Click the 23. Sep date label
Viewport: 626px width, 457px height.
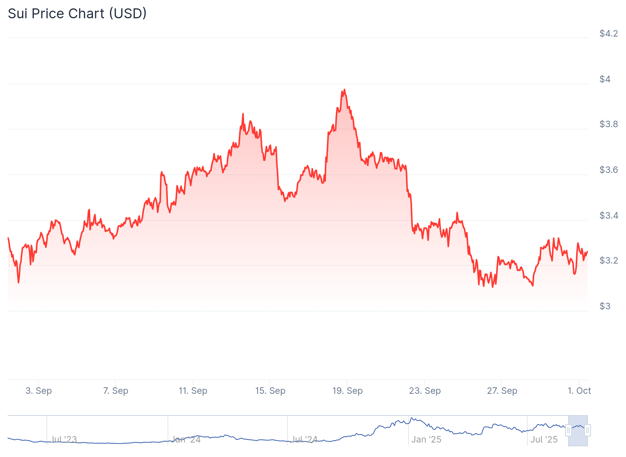(425, 391)
